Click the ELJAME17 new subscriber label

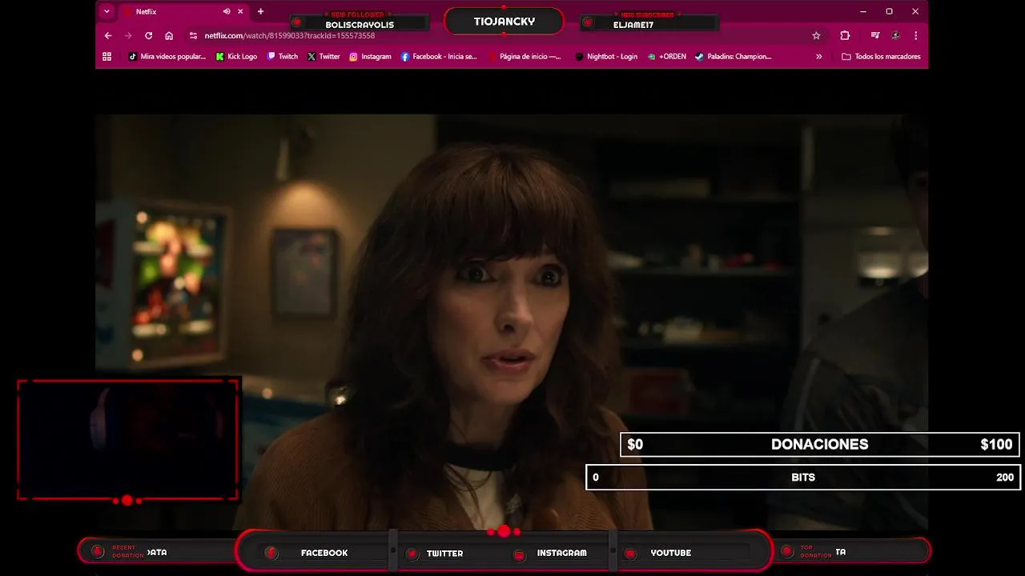point(633,25)
